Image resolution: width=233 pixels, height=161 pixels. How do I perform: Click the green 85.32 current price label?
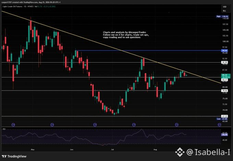point(226,76)
